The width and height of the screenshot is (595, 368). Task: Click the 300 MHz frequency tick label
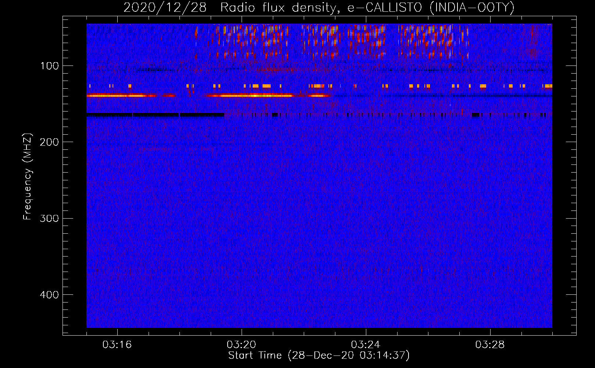pos(50,218)
